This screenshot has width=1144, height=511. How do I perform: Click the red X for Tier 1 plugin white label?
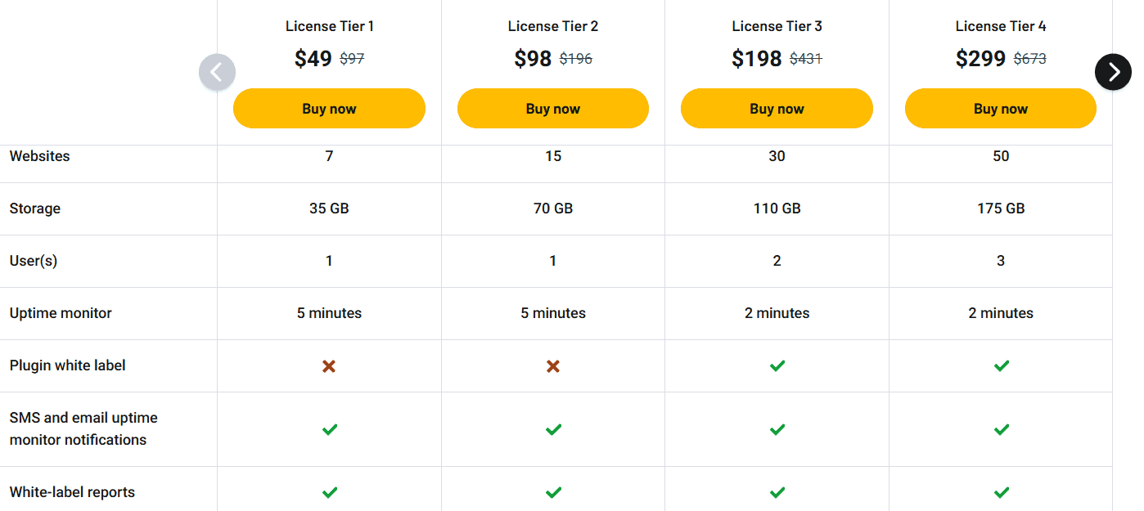(329, 366)
